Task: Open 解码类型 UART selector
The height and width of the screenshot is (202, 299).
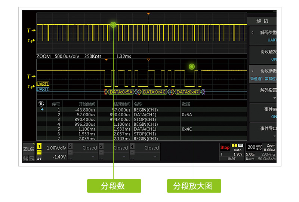Action: (263, 36)
